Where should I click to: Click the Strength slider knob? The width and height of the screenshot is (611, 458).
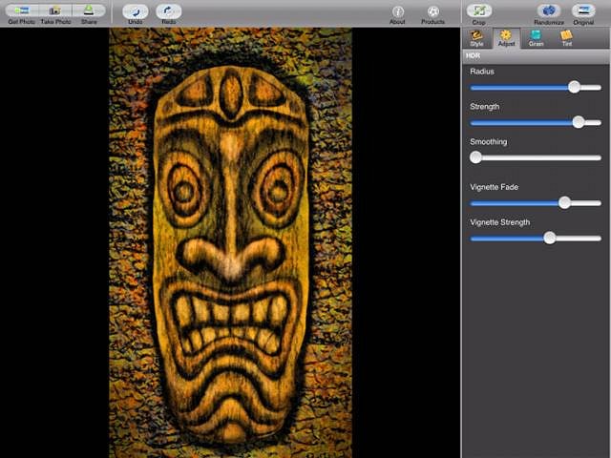[x=578, y=122]
